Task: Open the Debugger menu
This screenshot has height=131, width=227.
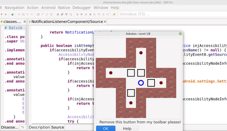Action: (x=82, y=8)
